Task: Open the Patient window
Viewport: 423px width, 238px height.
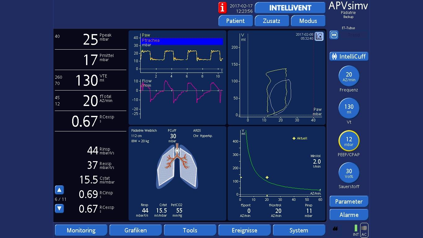Action: point(235,21)
